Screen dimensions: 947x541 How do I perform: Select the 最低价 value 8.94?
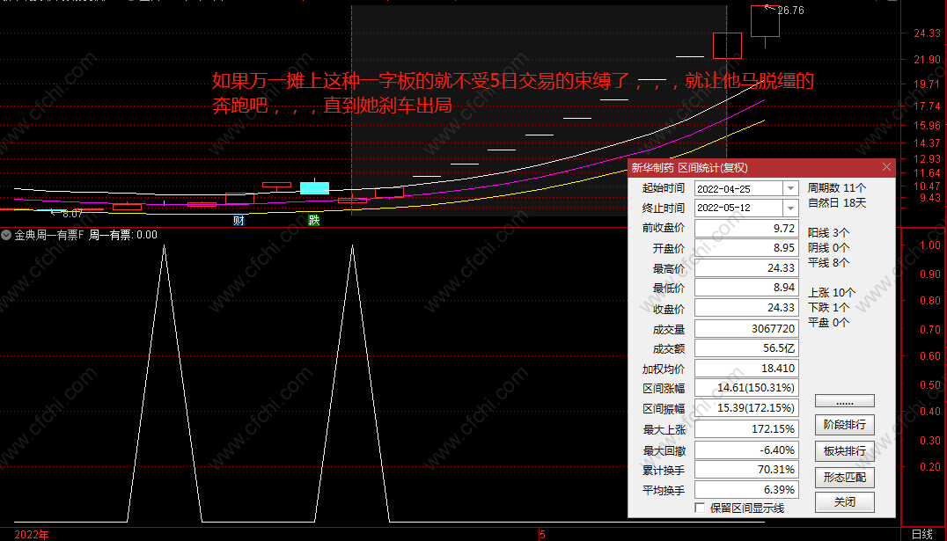point(746,288)
